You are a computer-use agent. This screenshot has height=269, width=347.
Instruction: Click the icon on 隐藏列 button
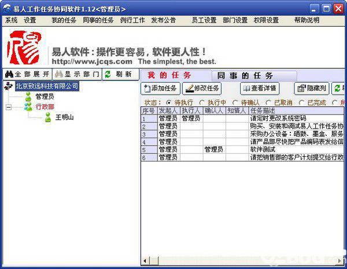tap(302, 89)
